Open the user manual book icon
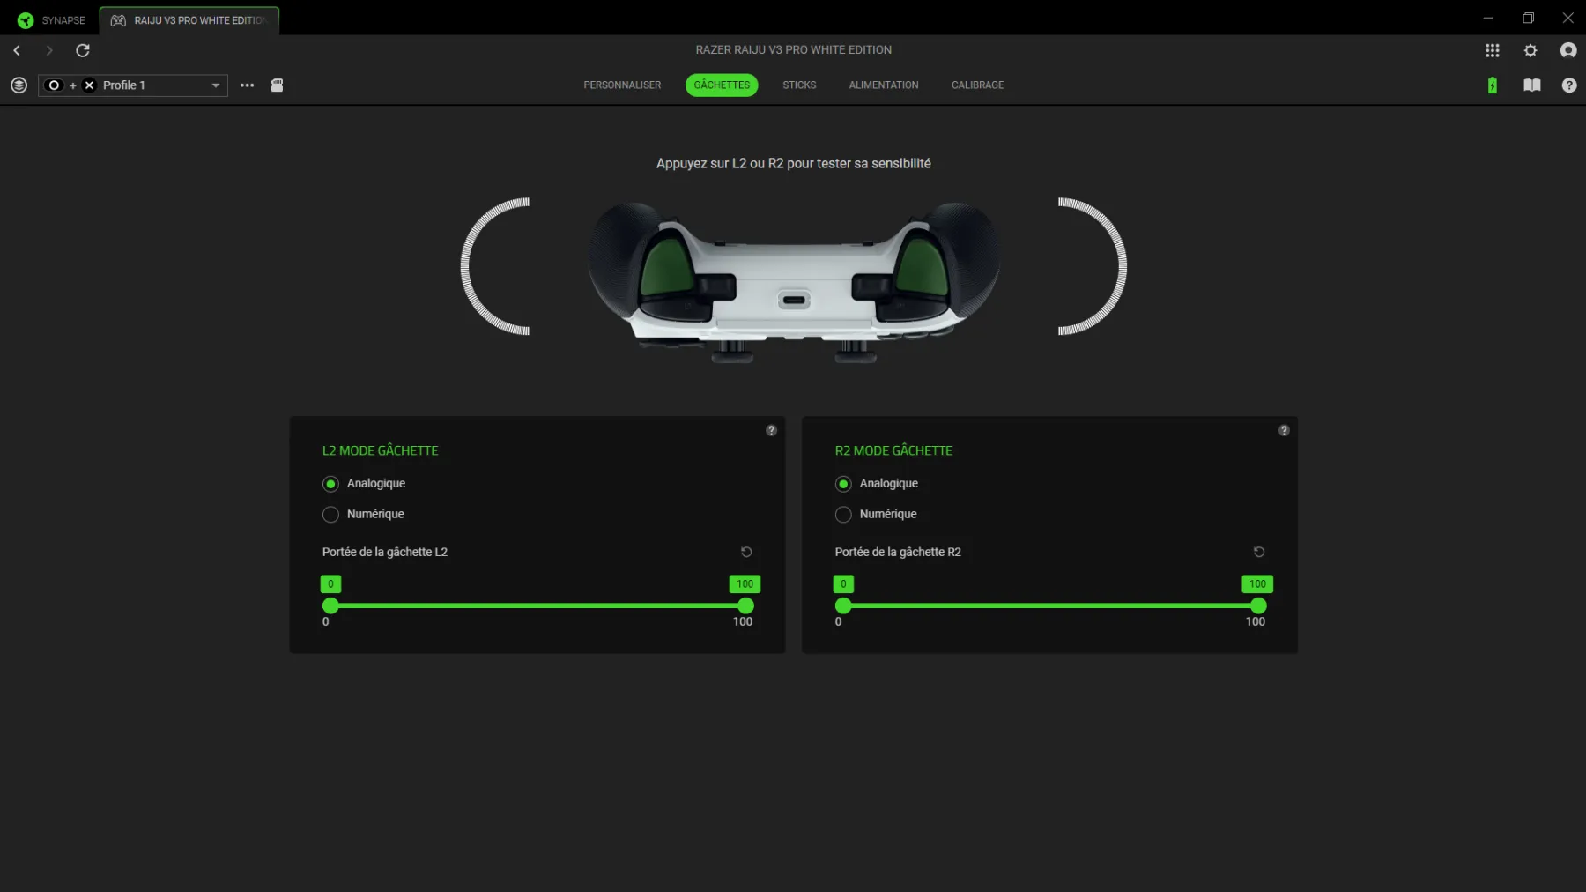This screenshot has width=1586, height=892. pyautogui.click(x=1531, y=85)
